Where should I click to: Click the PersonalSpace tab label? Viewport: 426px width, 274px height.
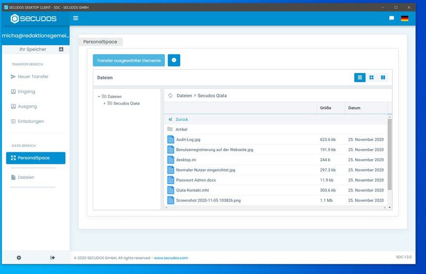[100, 41]
